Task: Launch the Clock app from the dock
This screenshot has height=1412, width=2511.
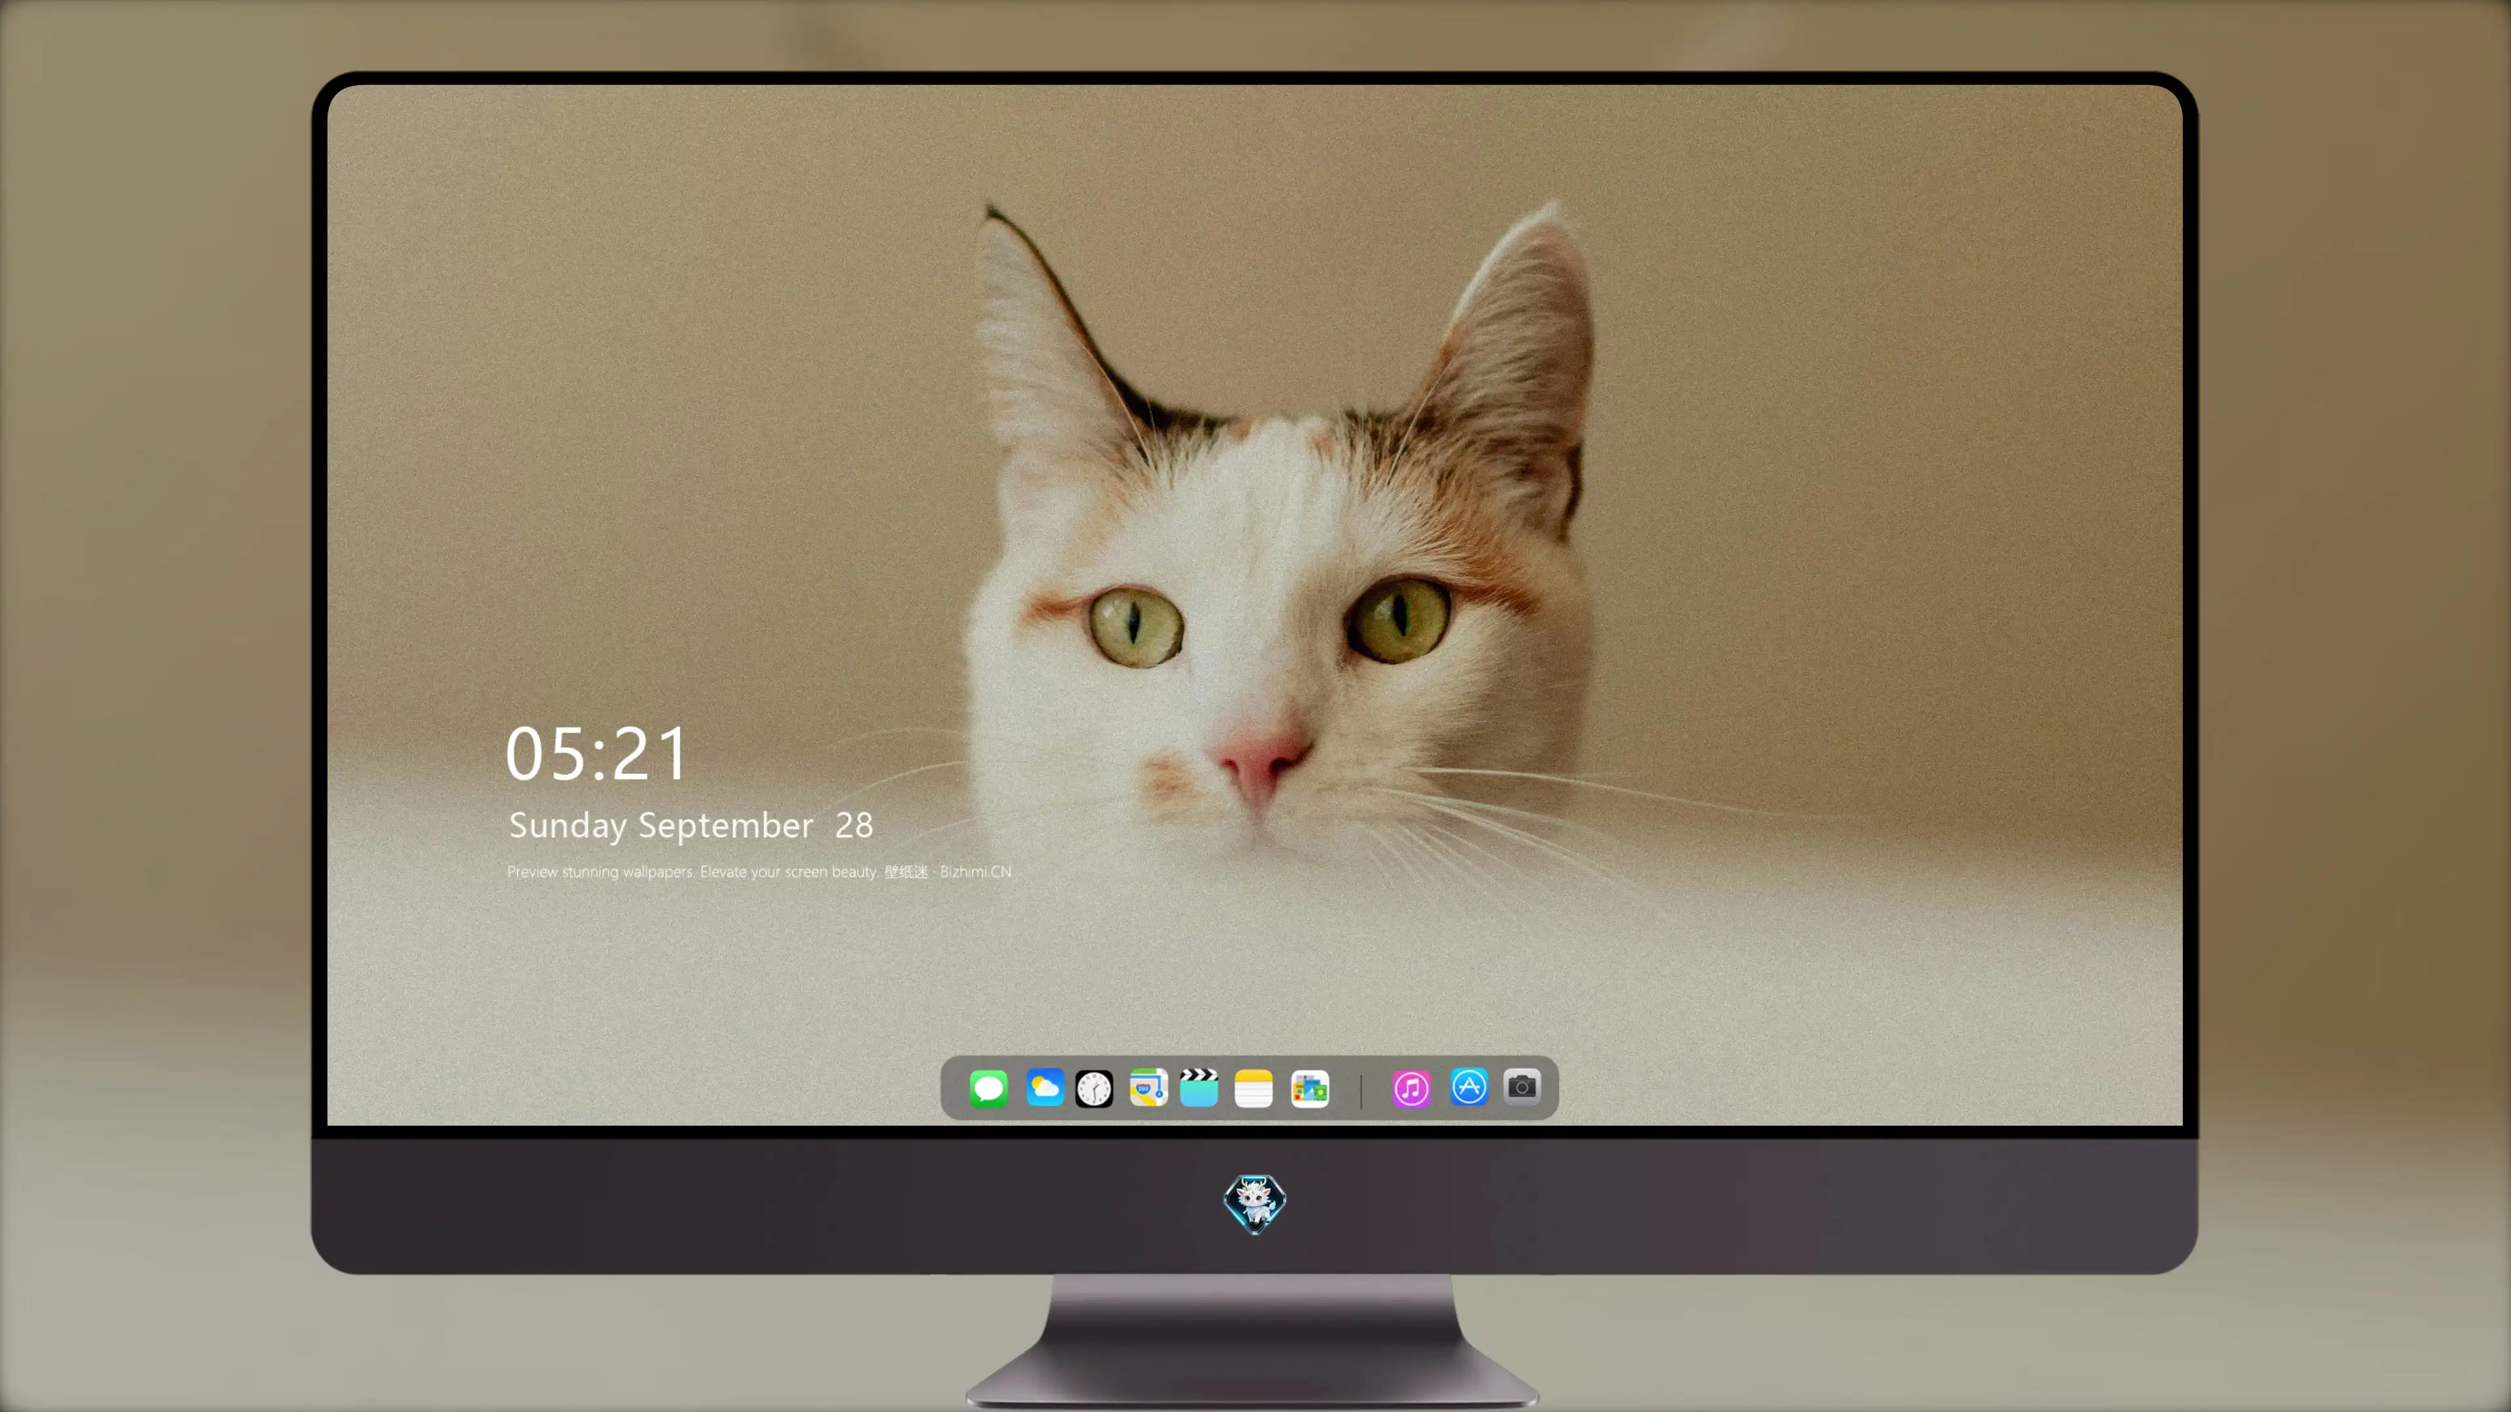Action: [x=1094, y=1088]
